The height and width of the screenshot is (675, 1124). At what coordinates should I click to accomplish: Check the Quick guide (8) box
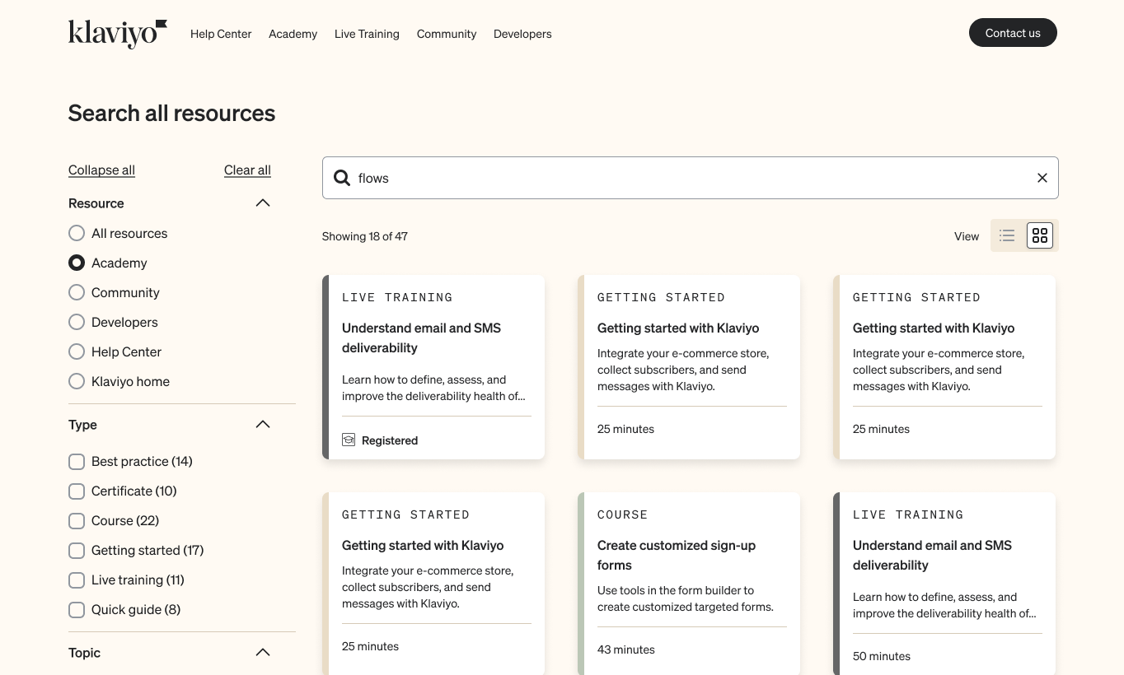(77, 610)
